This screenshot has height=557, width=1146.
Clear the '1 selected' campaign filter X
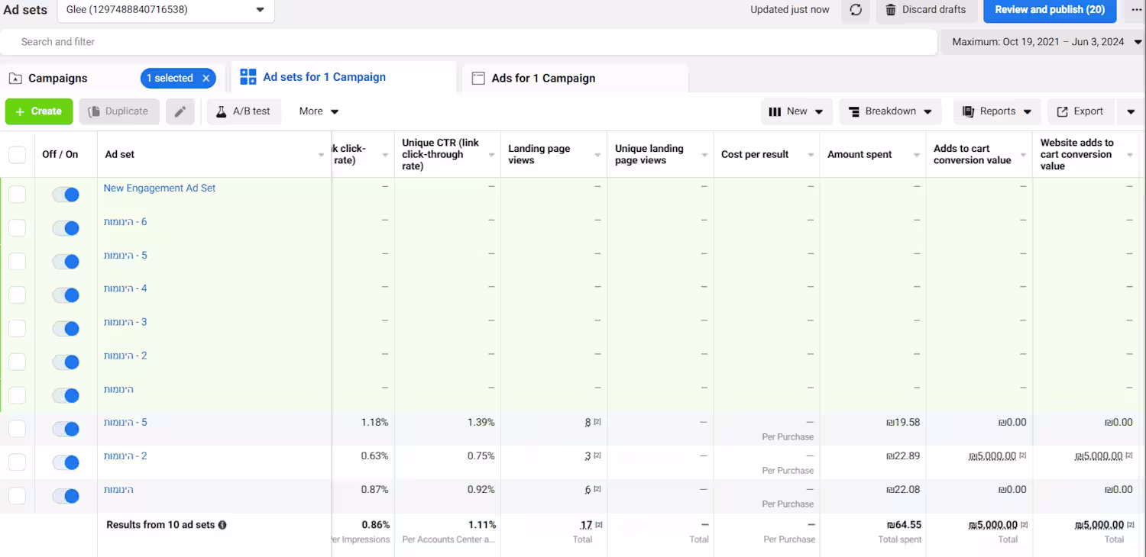(206, 78)
